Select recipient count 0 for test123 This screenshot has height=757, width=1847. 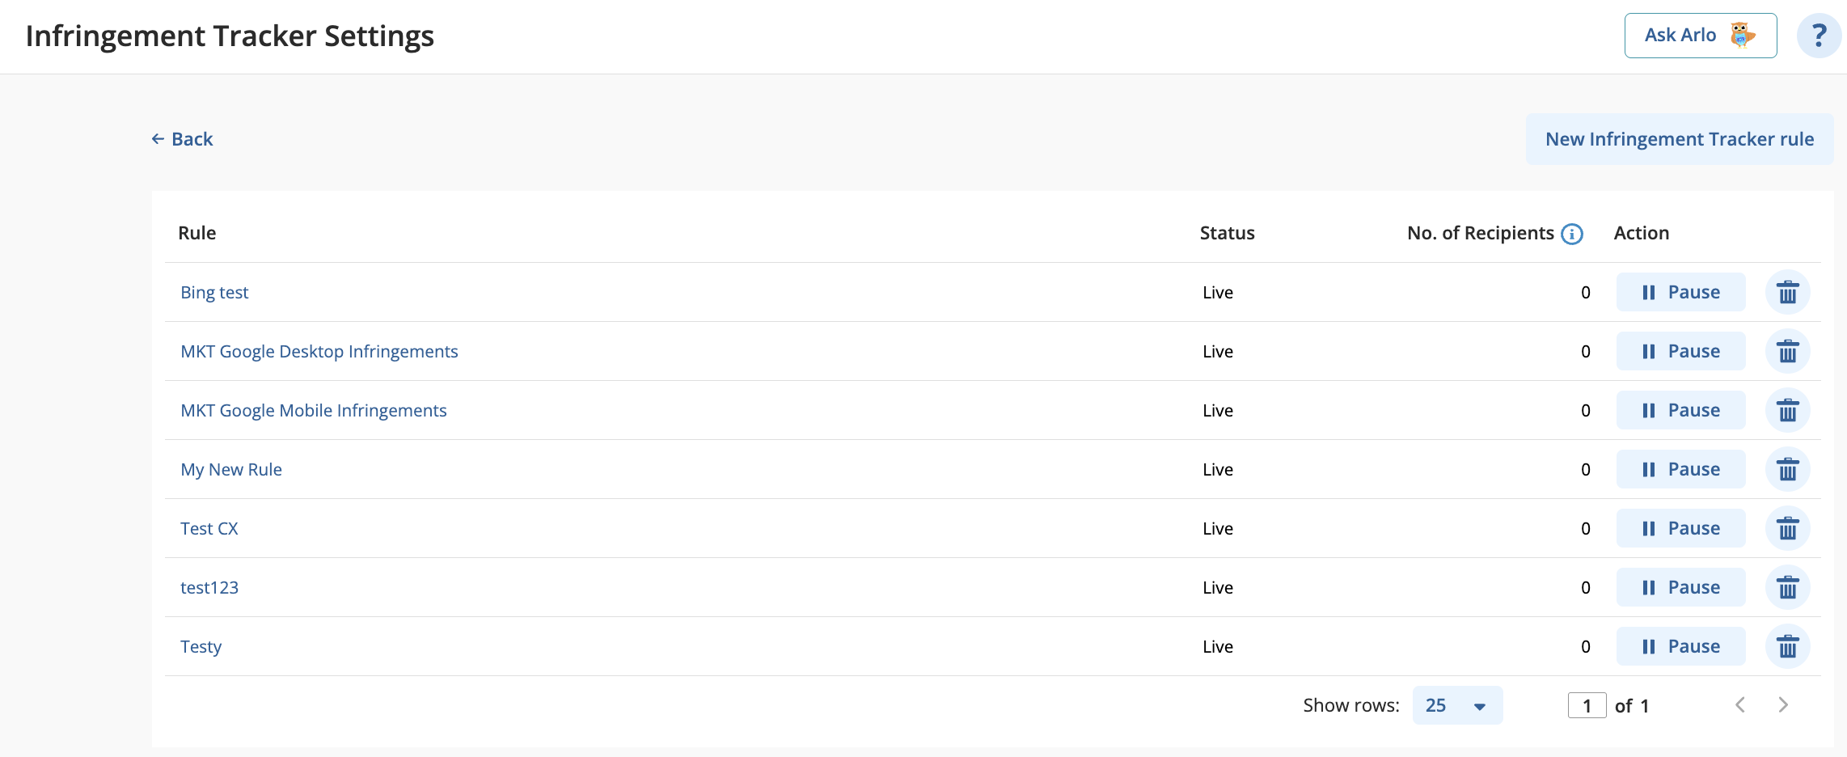coord(1586,587)
